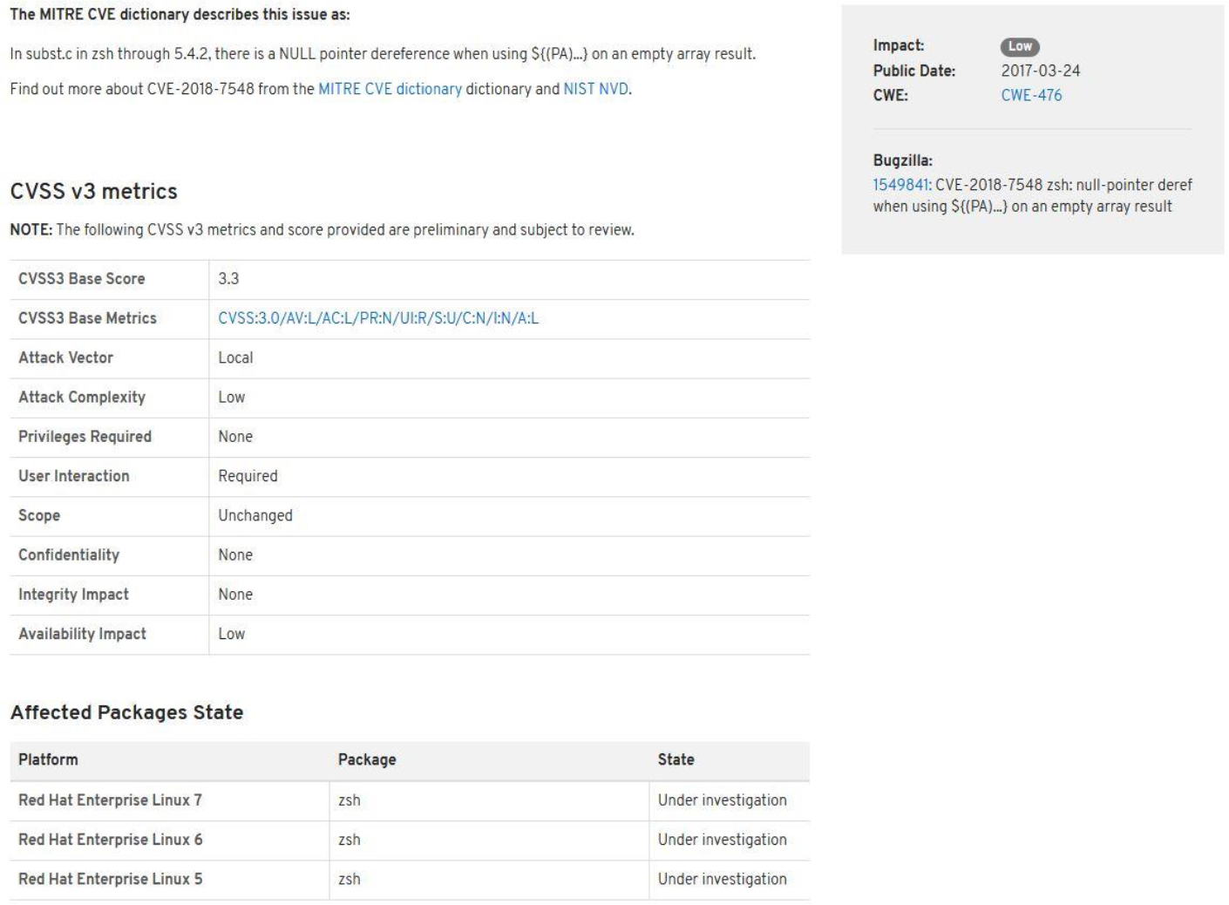Open the CWE-476 link
Viewport: 1229px width, 905px height.
click(1031, 95)
